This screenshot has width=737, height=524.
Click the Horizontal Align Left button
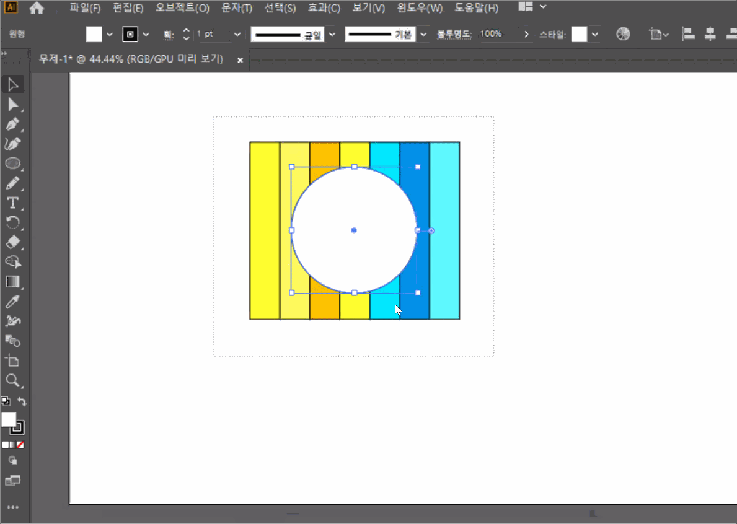688,34
